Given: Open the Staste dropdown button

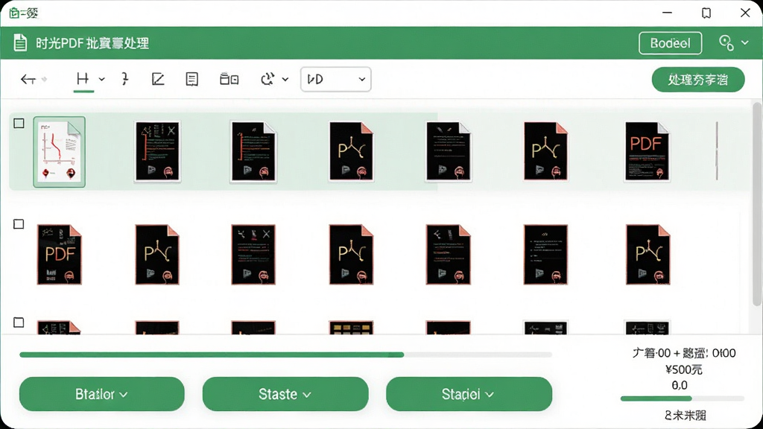Looking at the screenshot, I should (x=285, y=394).
